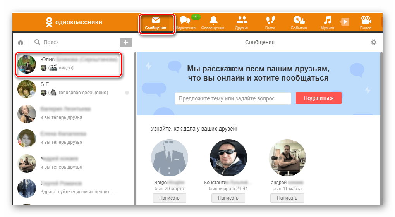Open Константин's sunglasses photo
Viewport: 395px width, 217px height.
[228, 158]
